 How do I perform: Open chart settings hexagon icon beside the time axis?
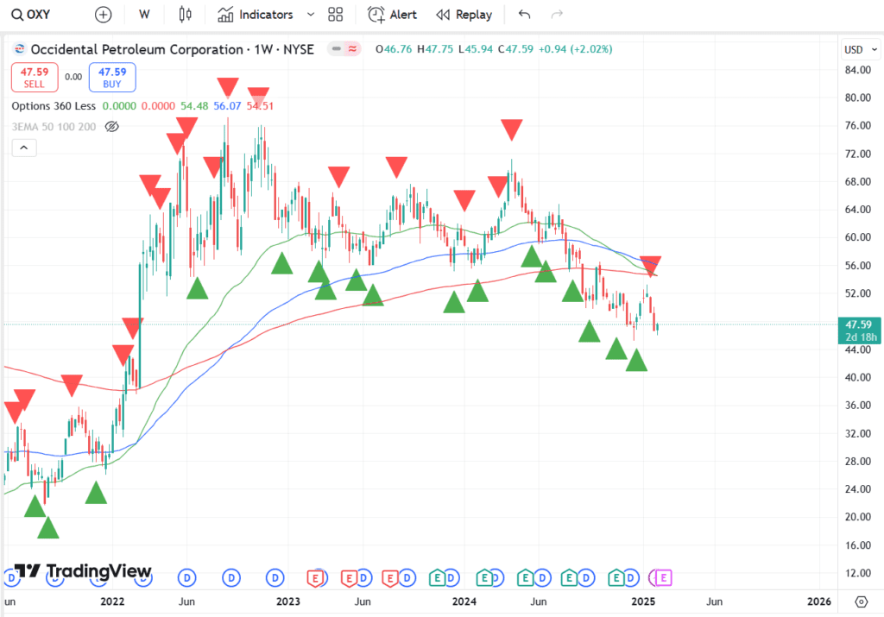[861, 601]
